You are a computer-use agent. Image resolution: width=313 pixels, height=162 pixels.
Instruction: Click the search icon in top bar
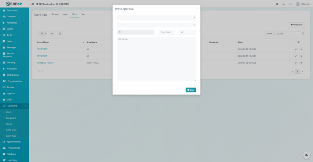(277, 4)
